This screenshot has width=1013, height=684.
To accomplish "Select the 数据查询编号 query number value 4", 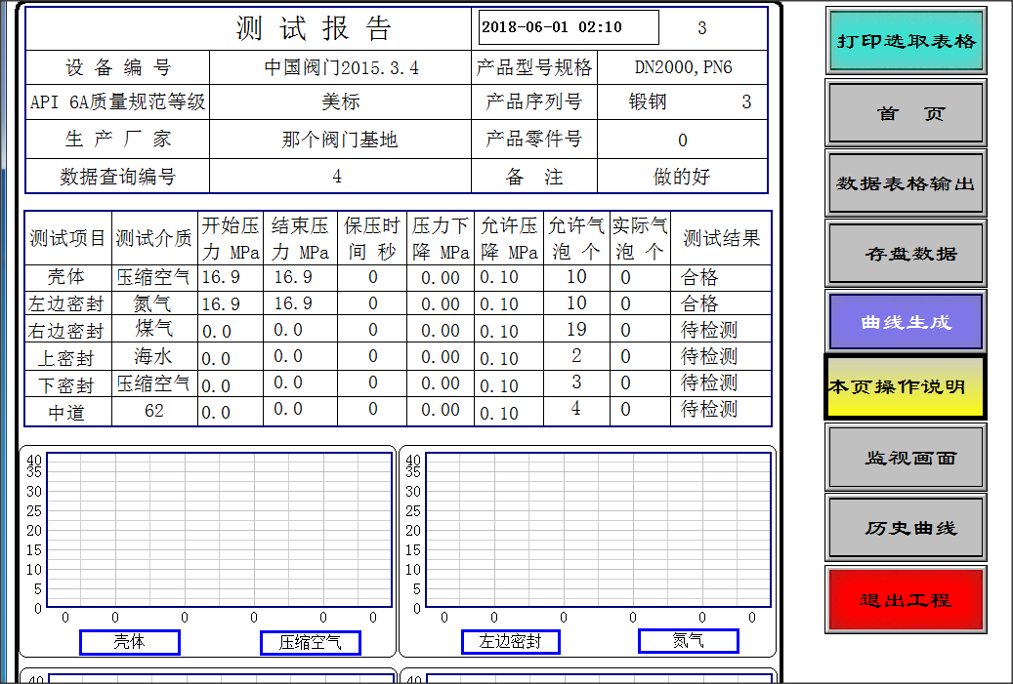I will coord(339,177).
